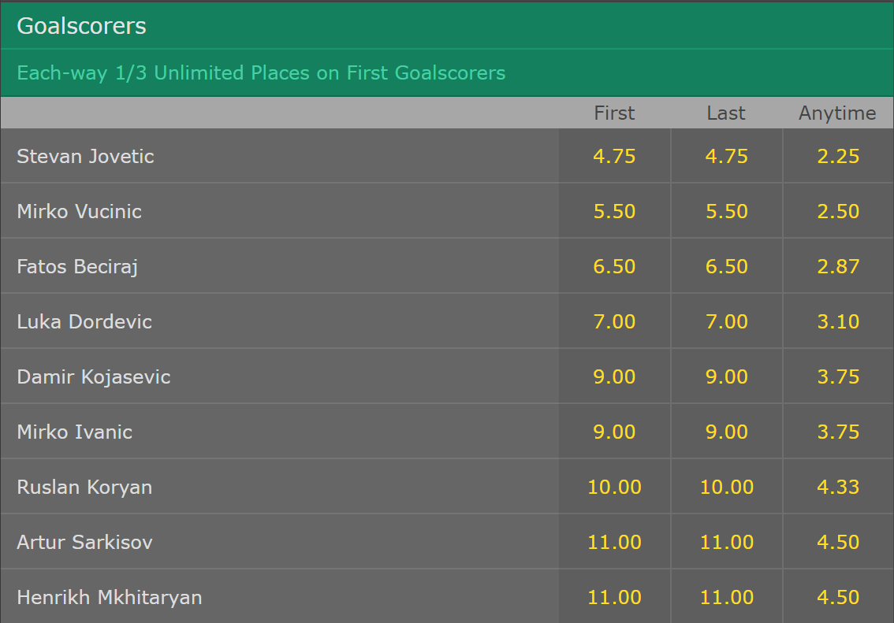Choose Mirko Vucinic last goalscorer odds
The width and height of the screenshot is (894, 623).
click(726, 211)
